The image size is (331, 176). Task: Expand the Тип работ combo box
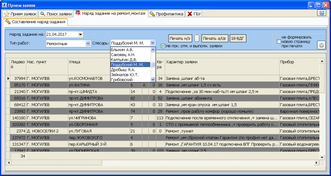pos(88,44)
